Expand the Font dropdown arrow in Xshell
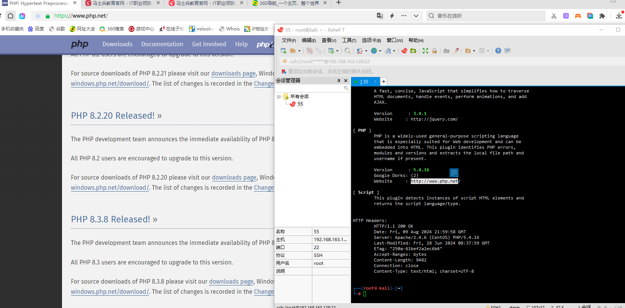625x308 pixels. (394, 51)
